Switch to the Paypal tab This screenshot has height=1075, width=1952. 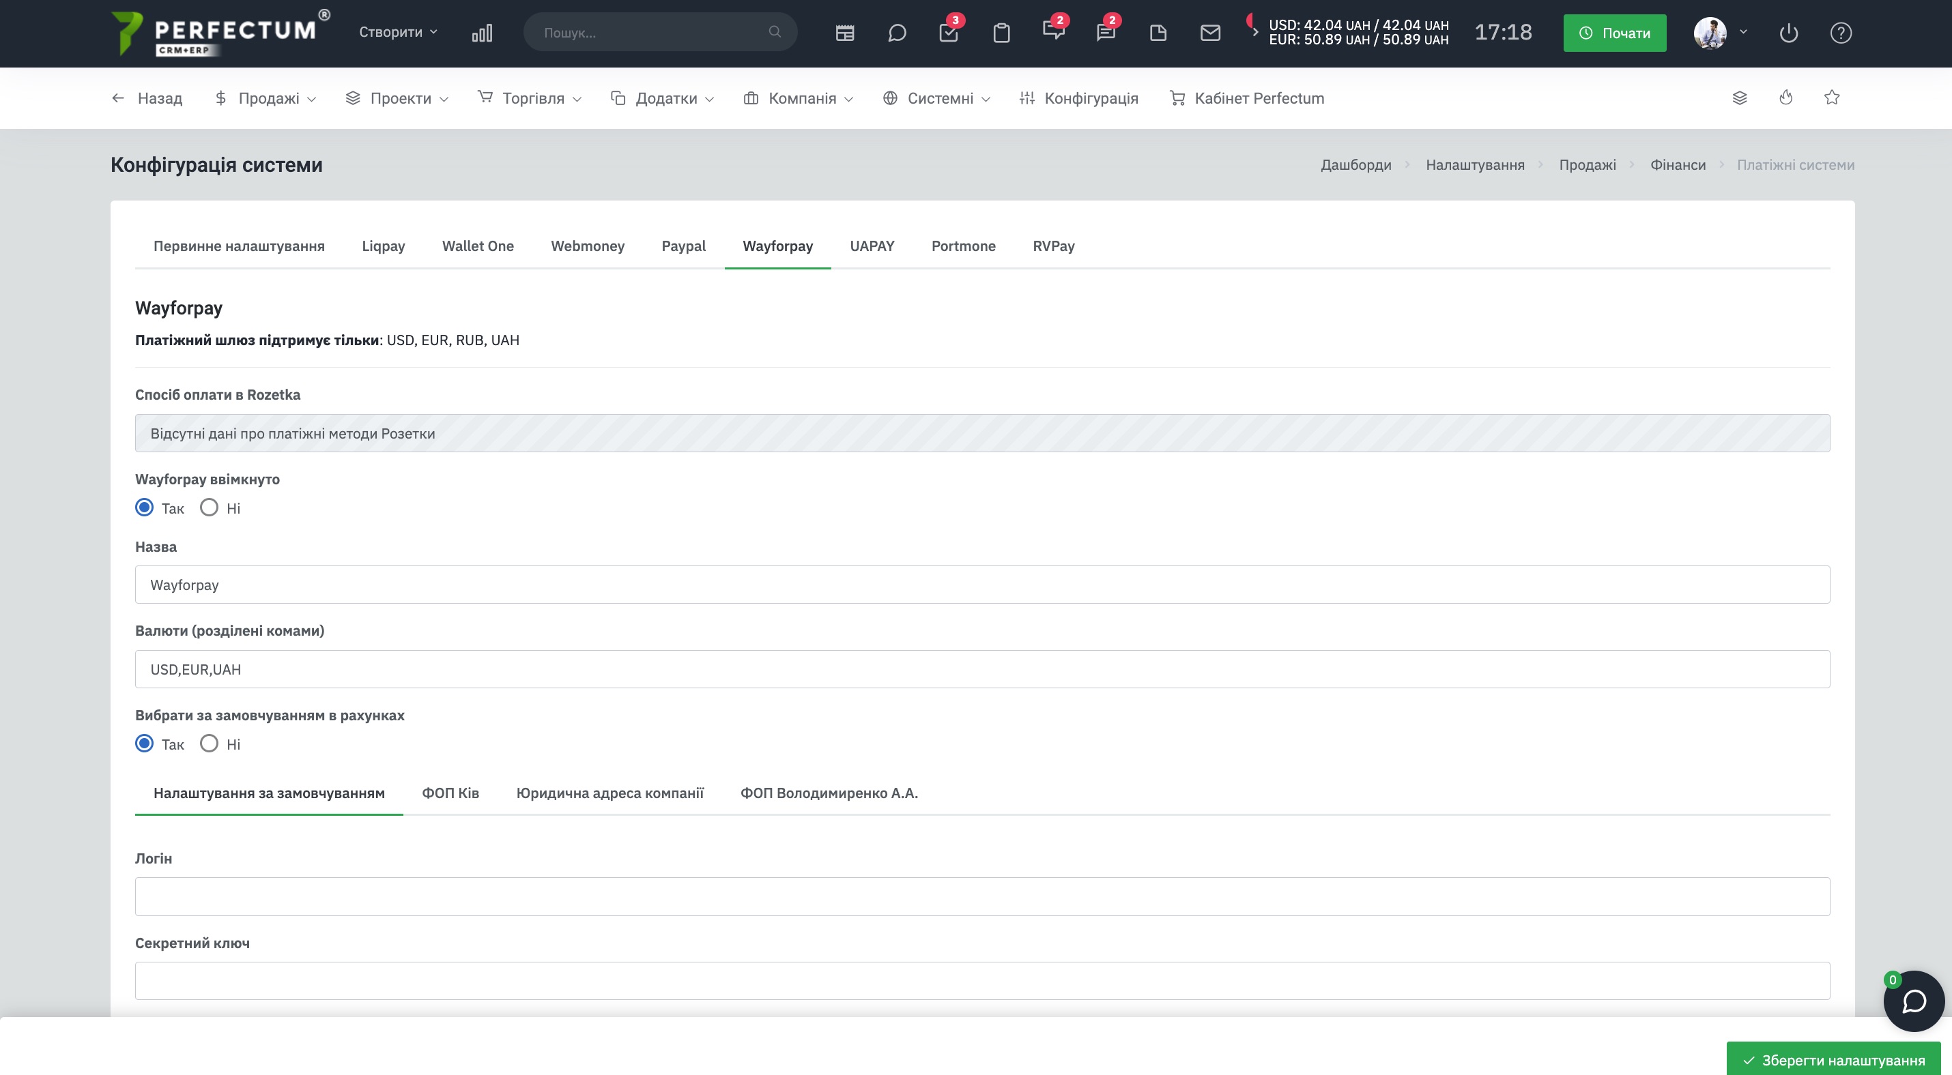click(x=683, y=246)
